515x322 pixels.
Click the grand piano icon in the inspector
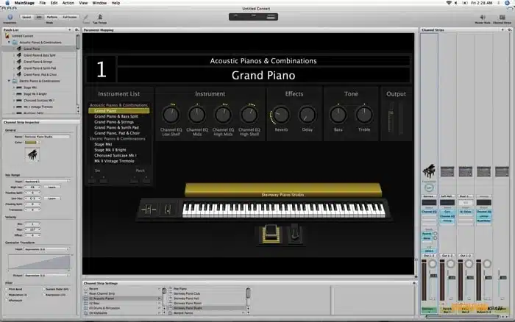[33, 154]
